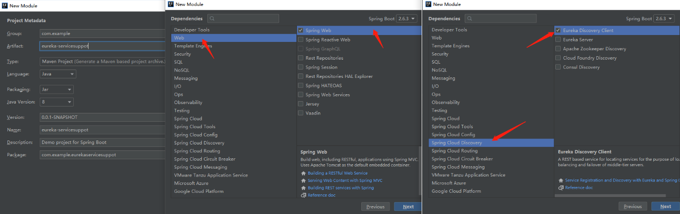
Task: Click Next in the Eureka dialog
Action: (x=666, y=207)
